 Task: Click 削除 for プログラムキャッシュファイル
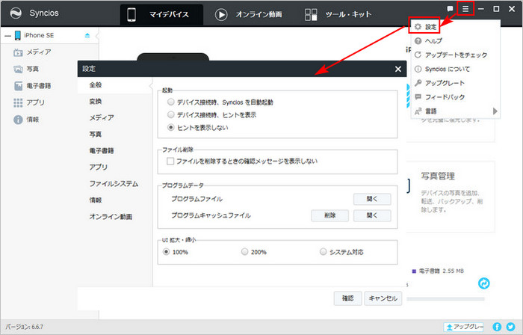pos(330,215)
